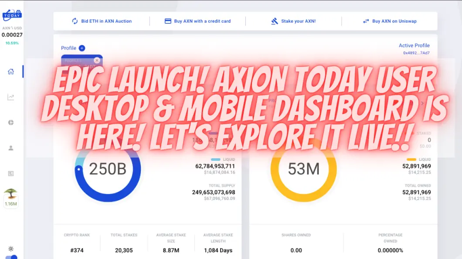Toggle the dark mode switch
The height and width of the screenshot is (259, 462).
(11, 257)
